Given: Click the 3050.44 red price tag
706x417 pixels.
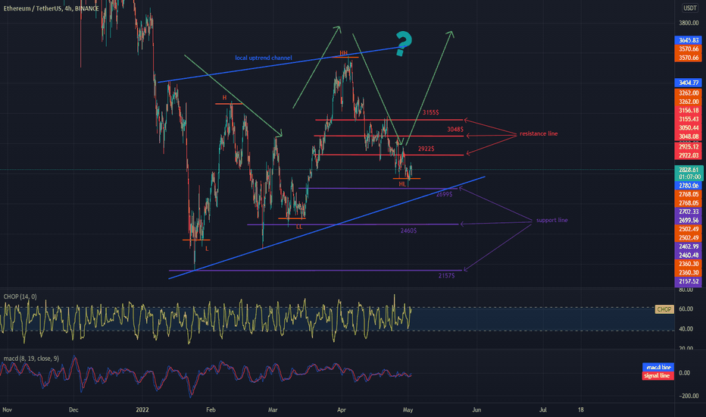Looking at the screenshot, I should click(689, 127).
